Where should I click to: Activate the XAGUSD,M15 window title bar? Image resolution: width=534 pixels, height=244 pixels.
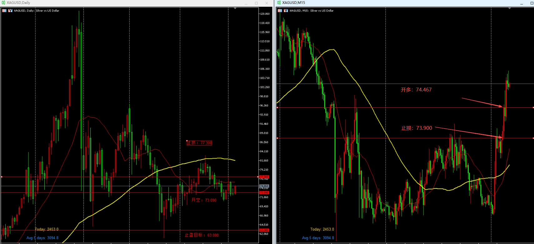click(x=400, y=3)
